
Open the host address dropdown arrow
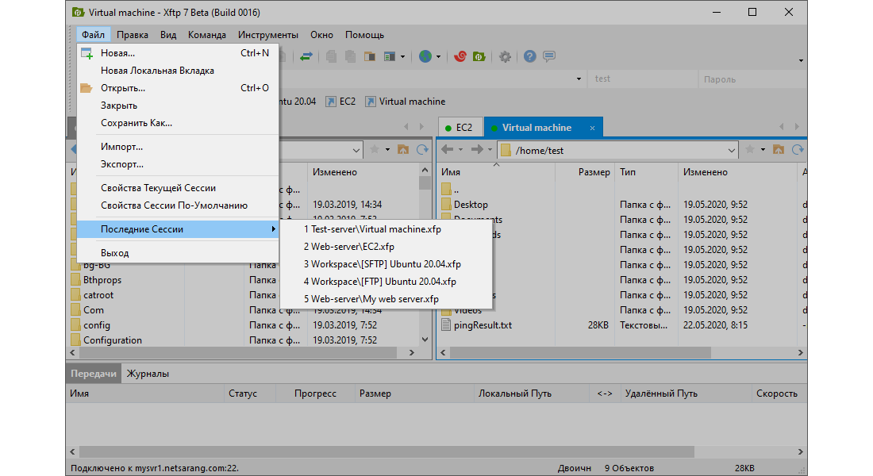(579, 79)
